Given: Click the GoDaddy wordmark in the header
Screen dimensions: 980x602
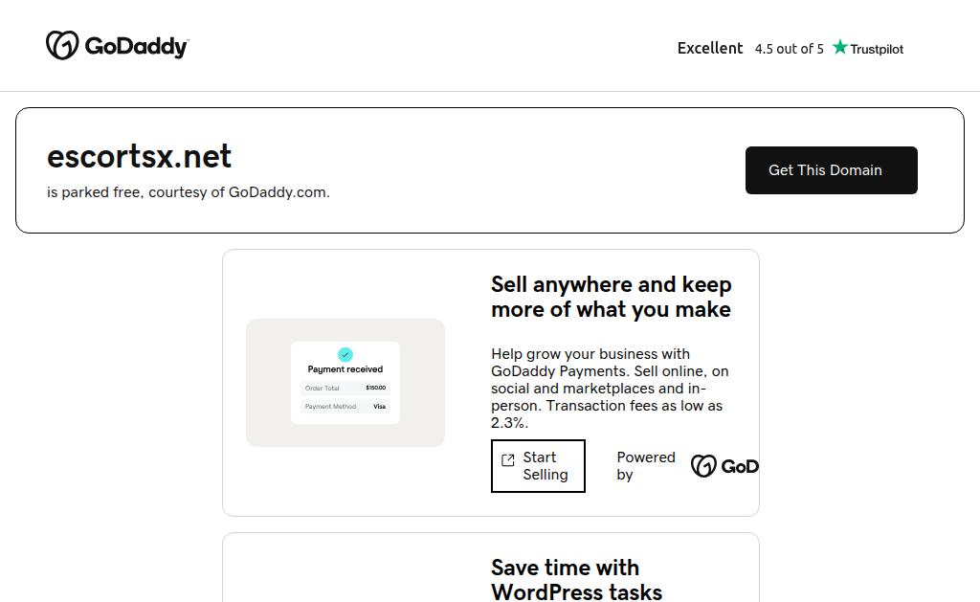Looking at the screenshot, I should pos(136,46).
